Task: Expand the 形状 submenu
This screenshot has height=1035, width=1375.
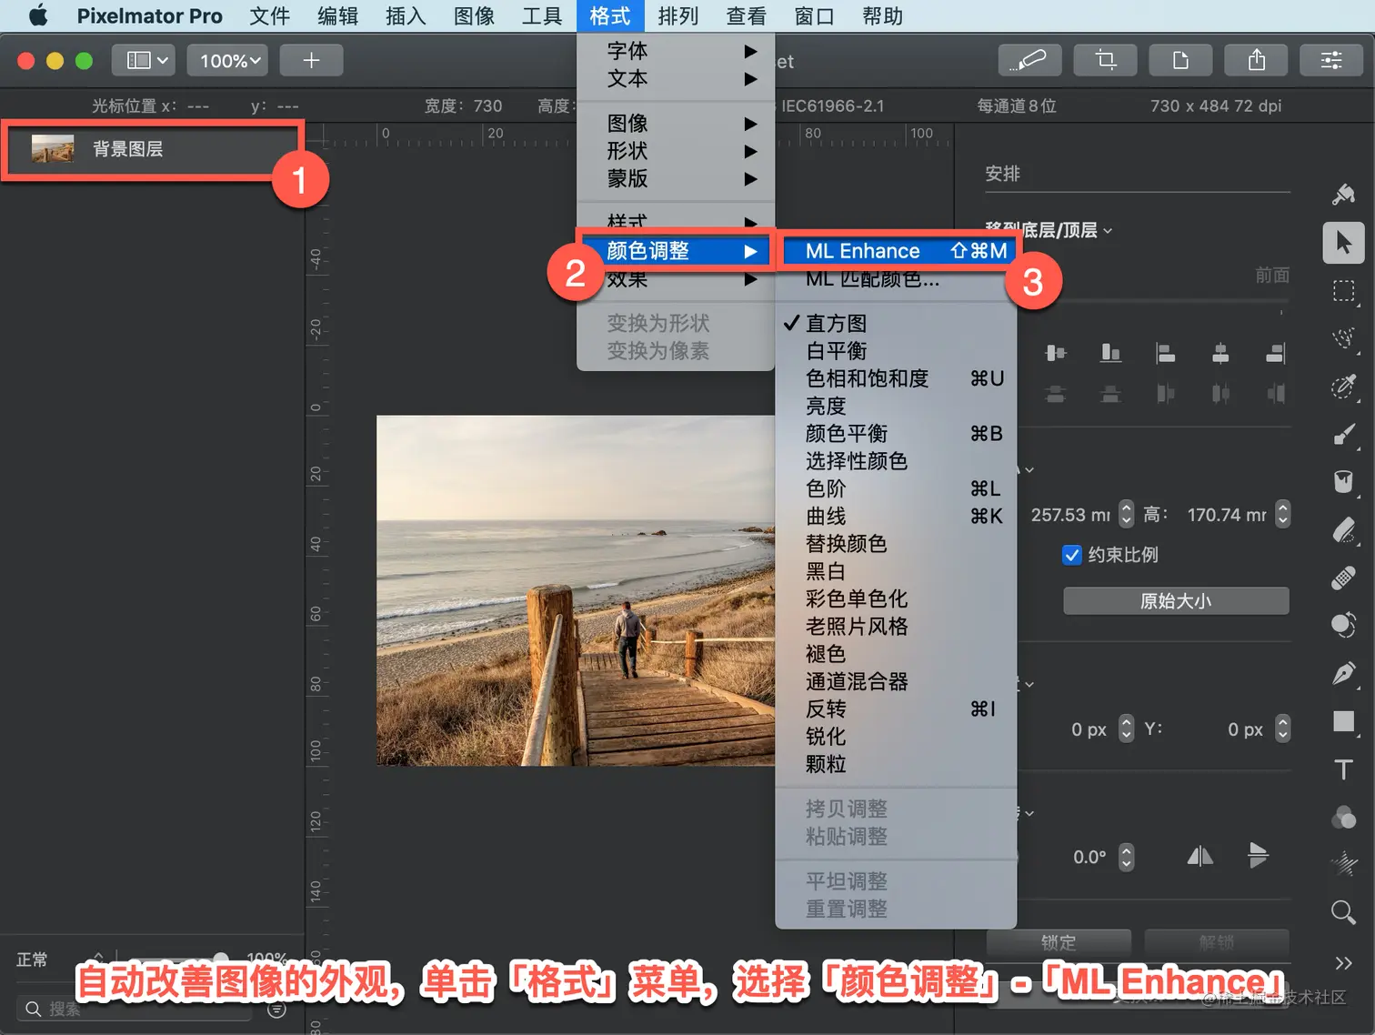Action: point(676,151)
